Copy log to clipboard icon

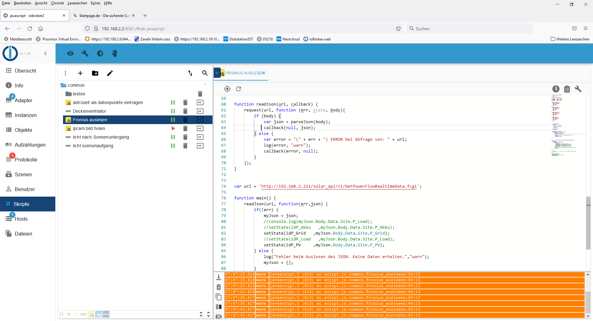point(219,297)
